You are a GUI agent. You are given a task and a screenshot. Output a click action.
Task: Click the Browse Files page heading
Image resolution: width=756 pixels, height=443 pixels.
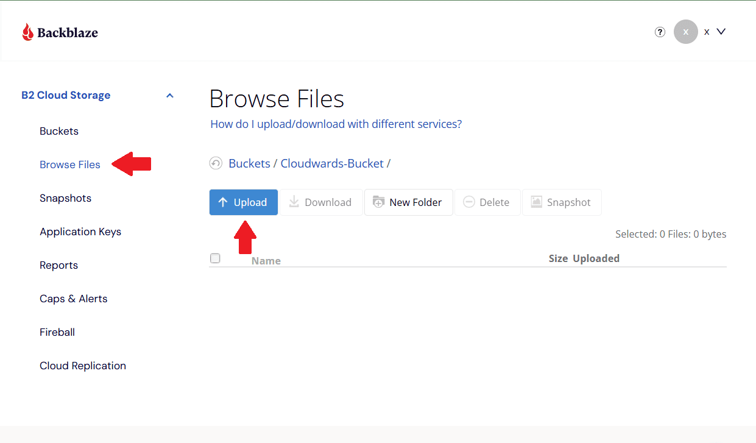pyautogui.click(x=277, y=99)
